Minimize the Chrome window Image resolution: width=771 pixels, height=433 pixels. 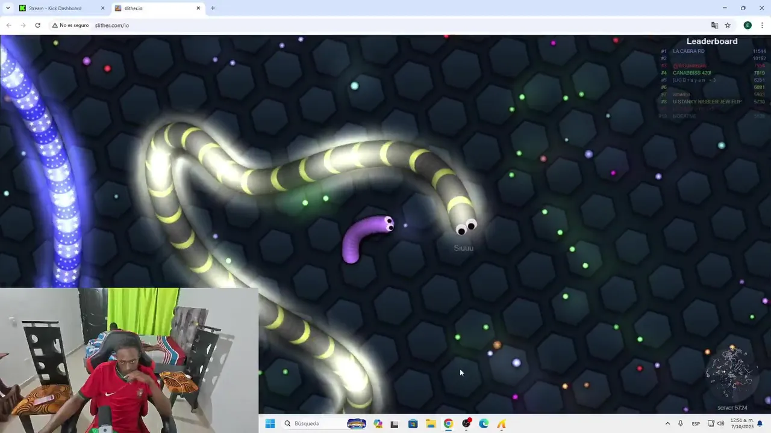tap(724, 8)
